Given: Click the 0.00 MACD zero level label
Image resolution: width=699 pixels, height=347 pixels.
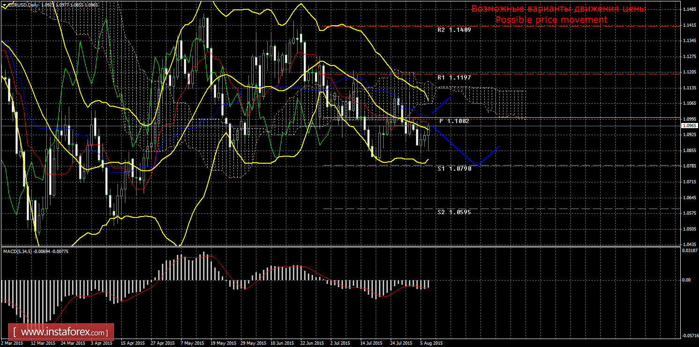Looking at the screenshot, I should tap(687, 280).
